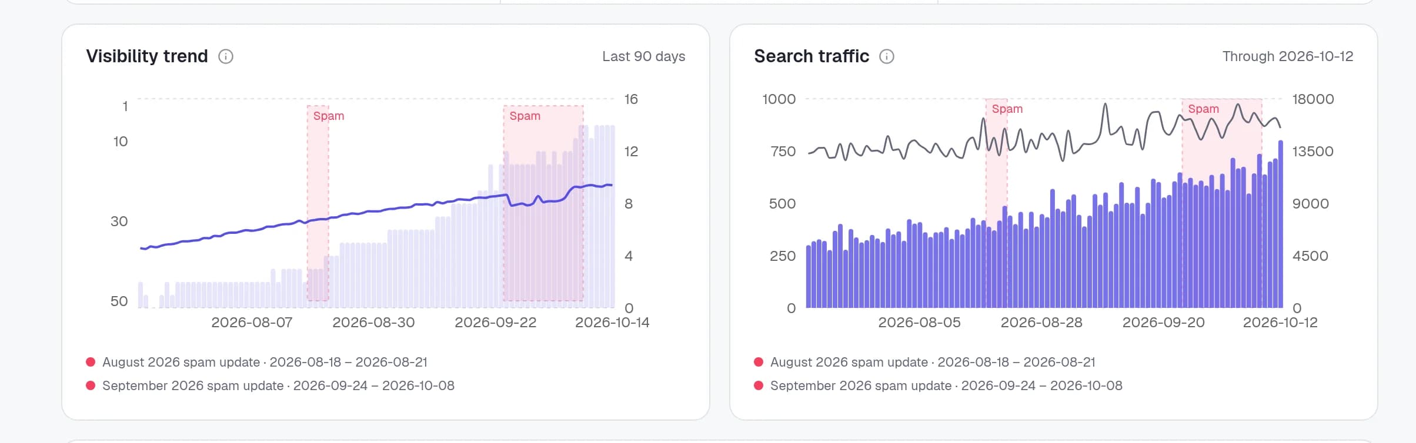This screenshot has height=443, width=1416.
Task: Click the 30 rank-axis value in Visibility trend
Action: click(x=119, y=221)
